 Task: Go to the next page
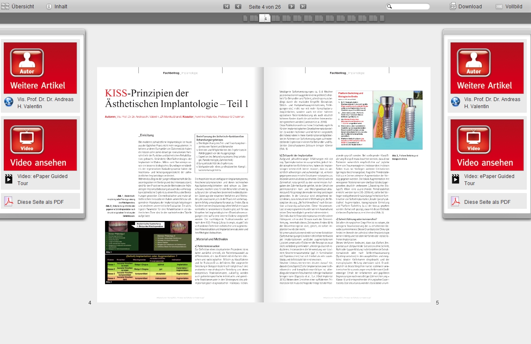coord(292,6)
